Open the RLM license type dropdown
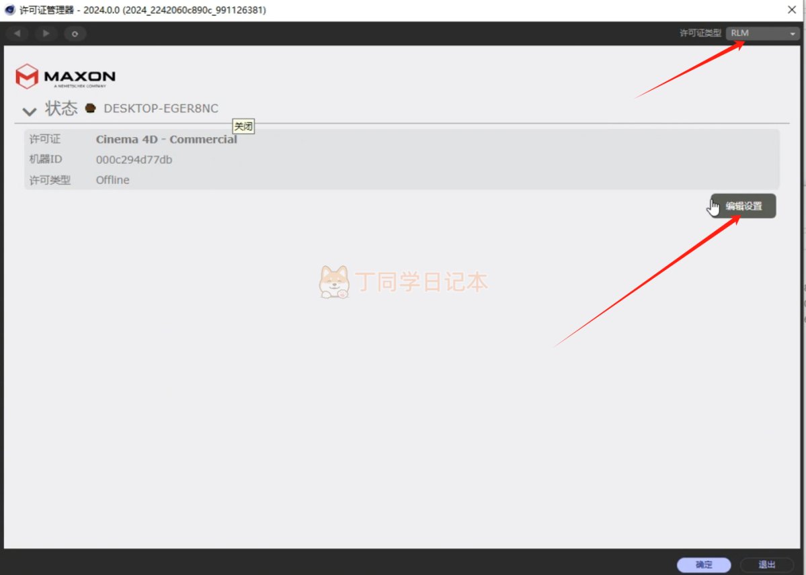This screenshot has width=806, height=575. [763, 33]
